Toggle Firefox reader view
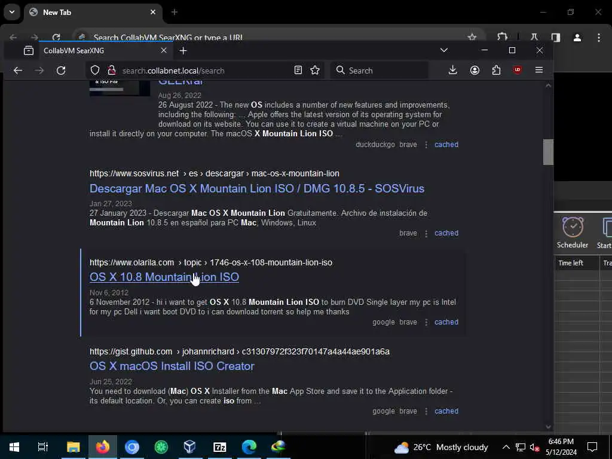 coord(298,71)
